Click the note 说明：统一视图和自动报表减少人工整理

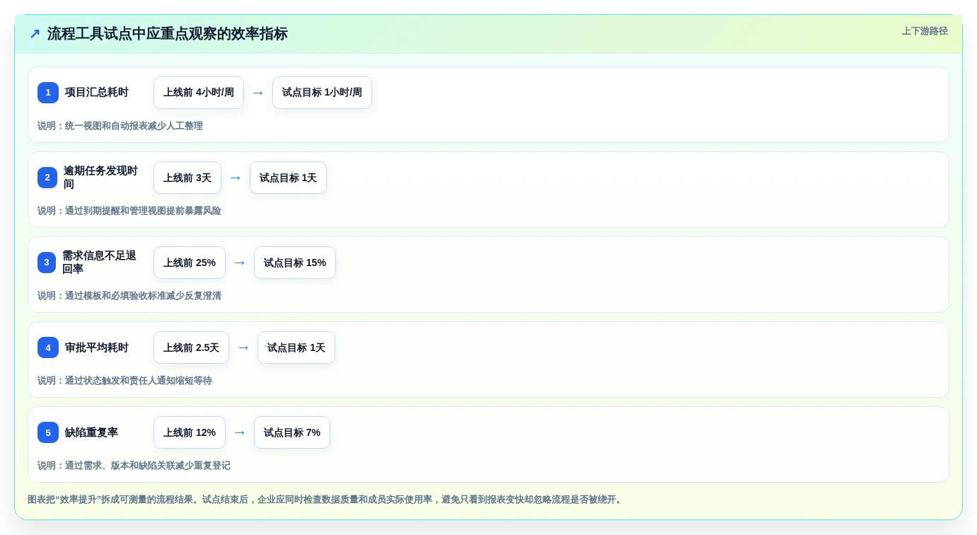click(120, 126)
